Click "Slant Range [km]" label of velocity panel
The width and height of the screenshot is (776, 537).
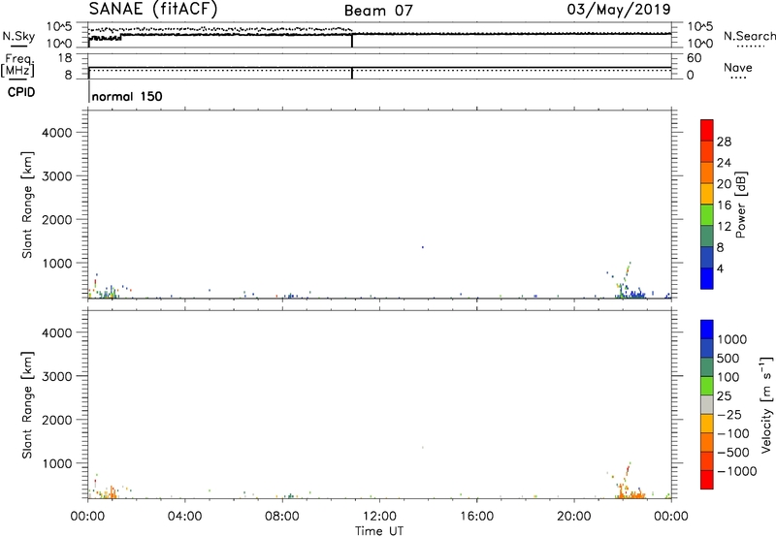pyautogui.click(x=27, y=405)
